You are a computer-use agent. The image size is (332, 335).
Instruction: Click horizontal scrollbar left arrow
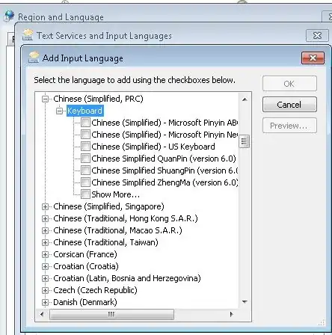click(x=42, y=314)
